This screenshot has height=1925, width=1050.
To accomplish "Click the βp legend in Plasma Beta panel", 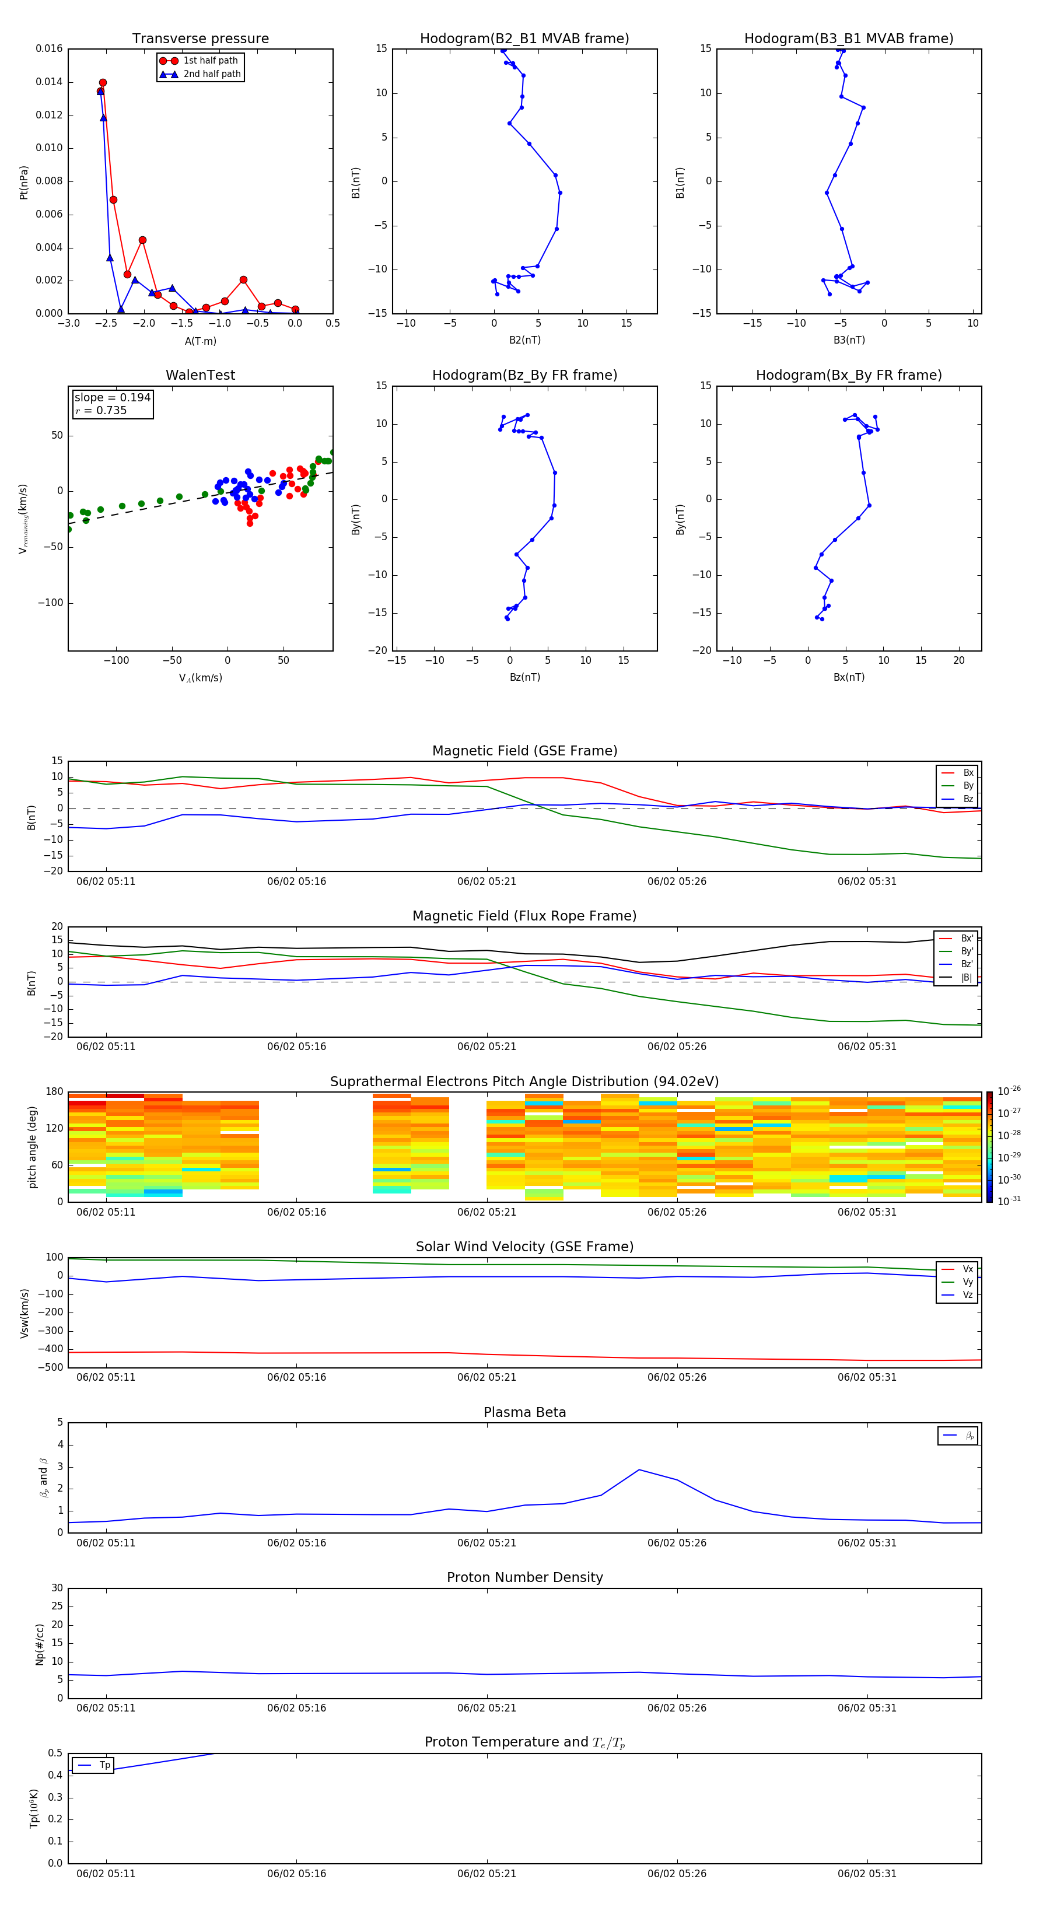I will (x=958, y=1436).
